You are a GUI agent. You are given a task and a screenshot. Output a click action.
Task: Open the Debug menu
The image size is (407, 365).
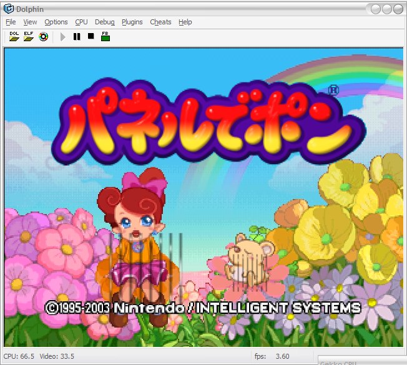105,22
